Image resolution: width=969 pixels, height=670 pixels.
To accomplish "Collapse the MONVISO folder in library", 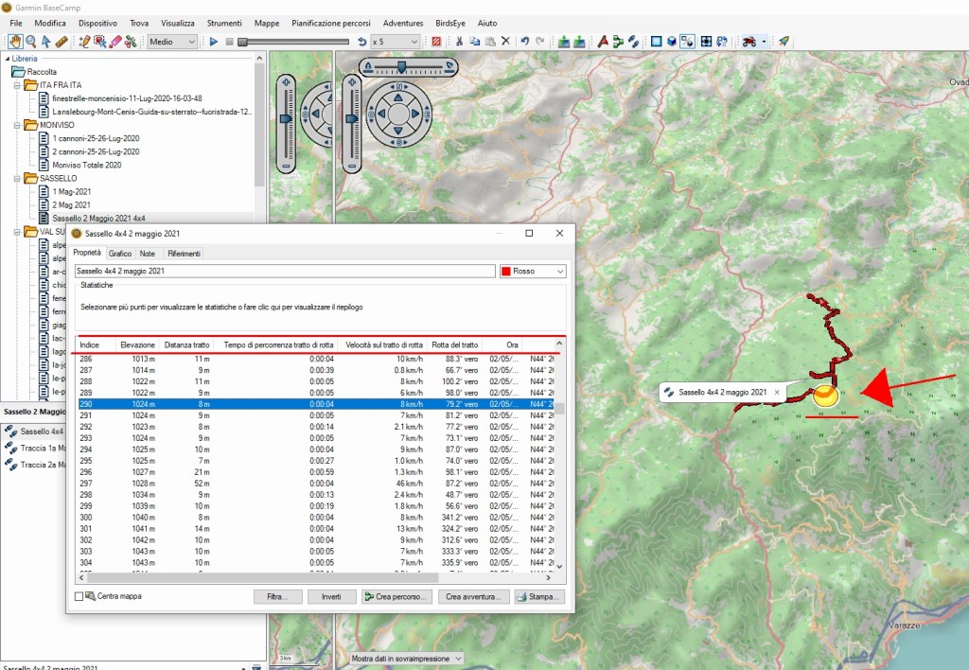I will click(19, 125).
